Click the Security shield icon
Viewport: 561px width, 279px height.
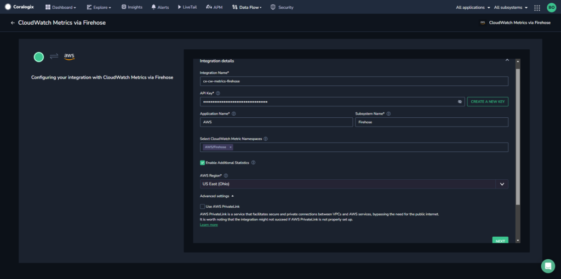pos(273,7)
